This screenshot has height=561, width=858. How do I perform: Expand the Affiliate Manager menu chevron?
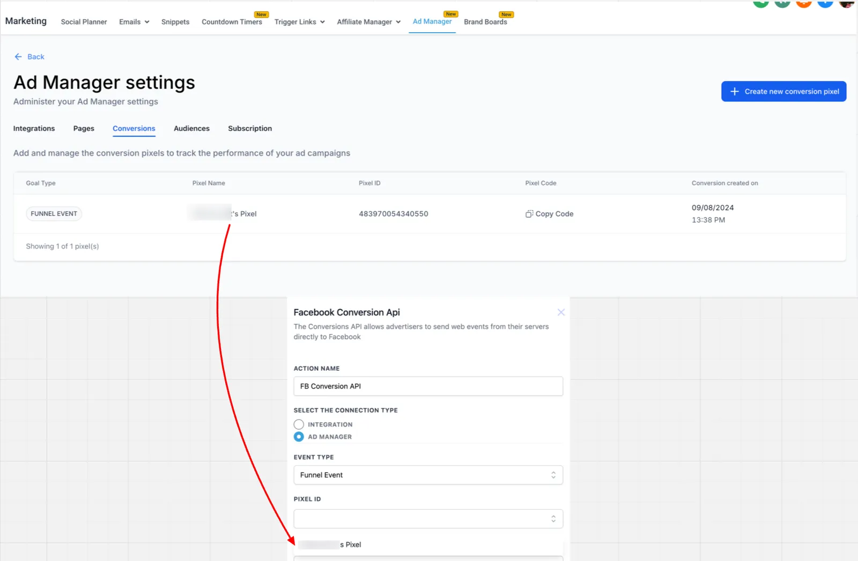(x=398, y=22)
